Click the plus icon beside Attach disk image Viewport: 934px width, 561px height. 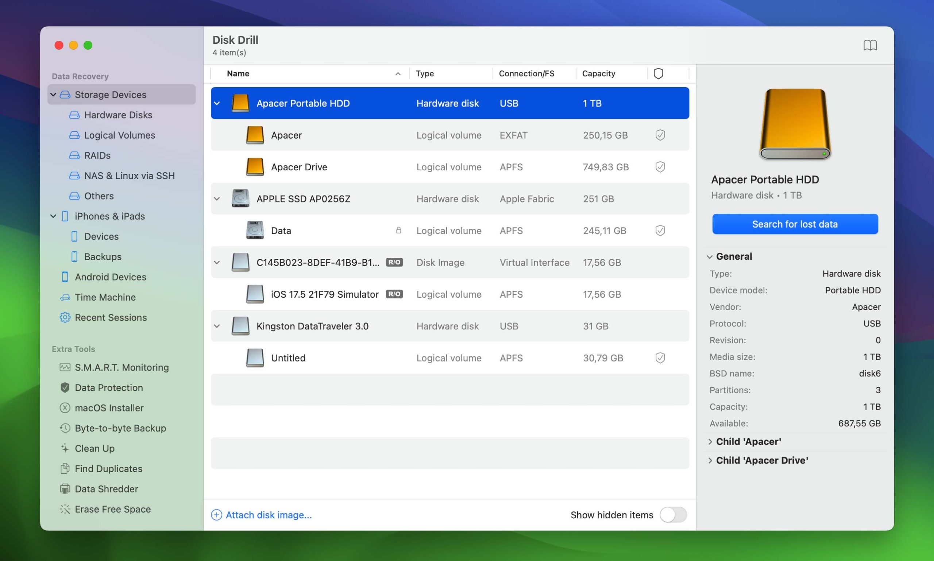click(216, 515)
